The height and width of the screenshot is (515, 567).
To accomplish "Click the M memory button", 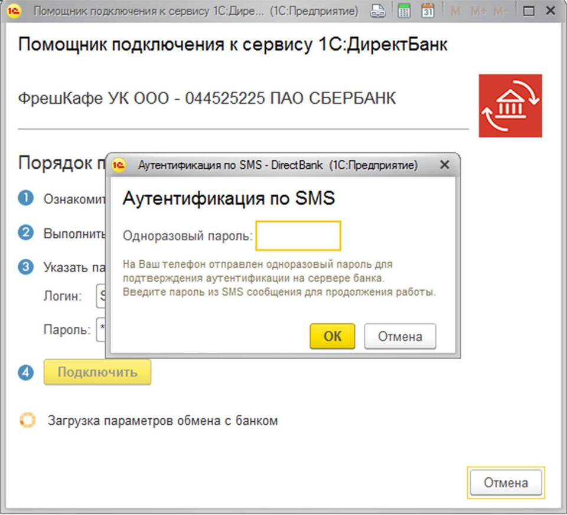I will (456, 11).
